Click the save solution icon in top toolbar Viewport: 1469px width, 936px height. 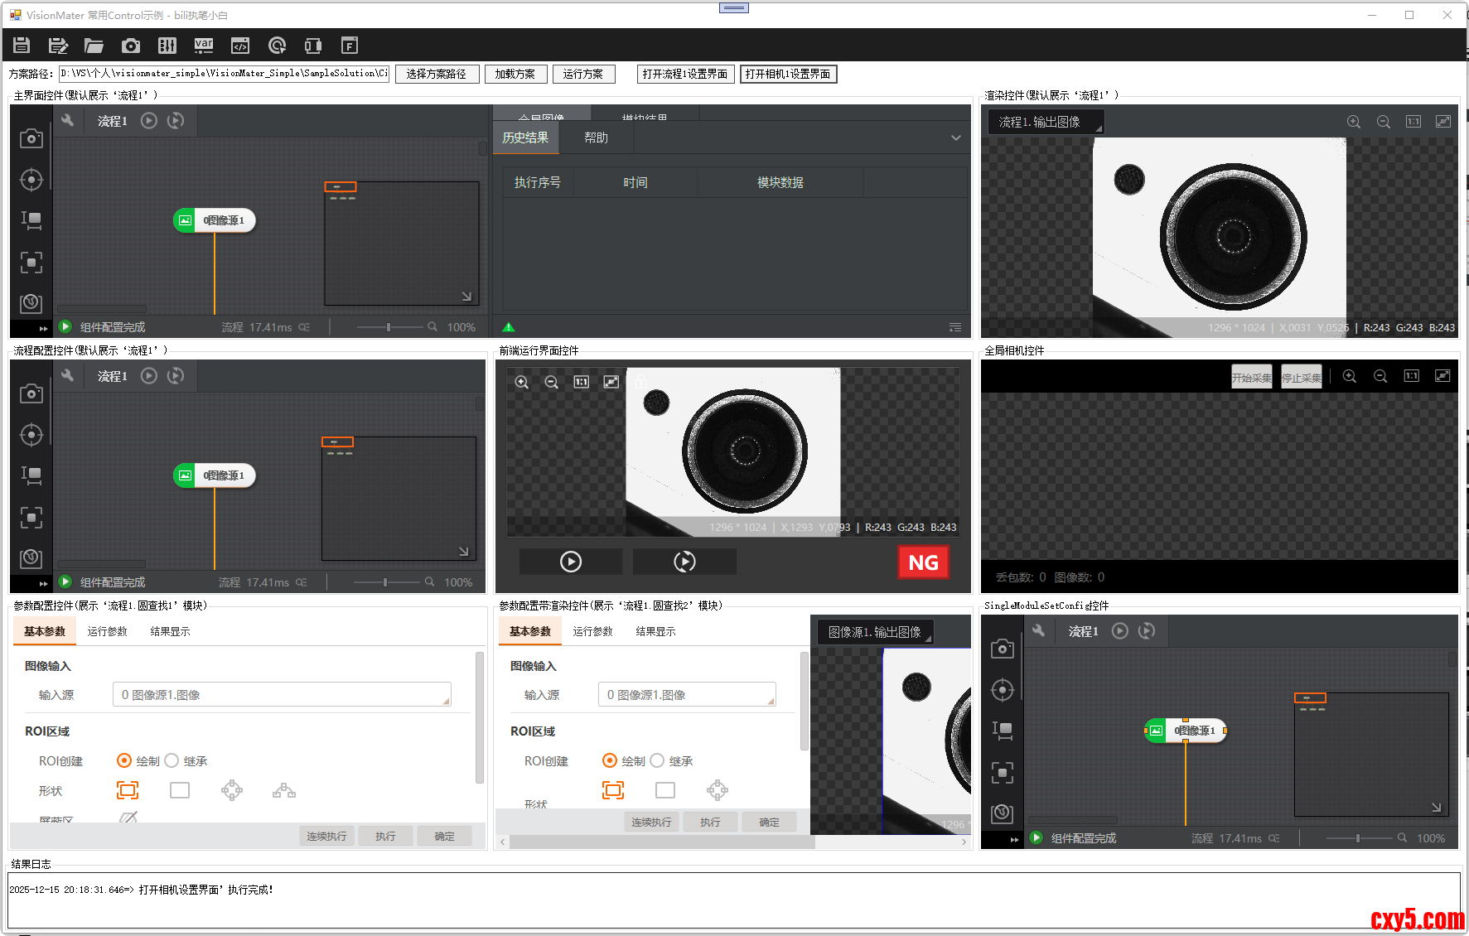pyautogui.click(x=22, y=46)
